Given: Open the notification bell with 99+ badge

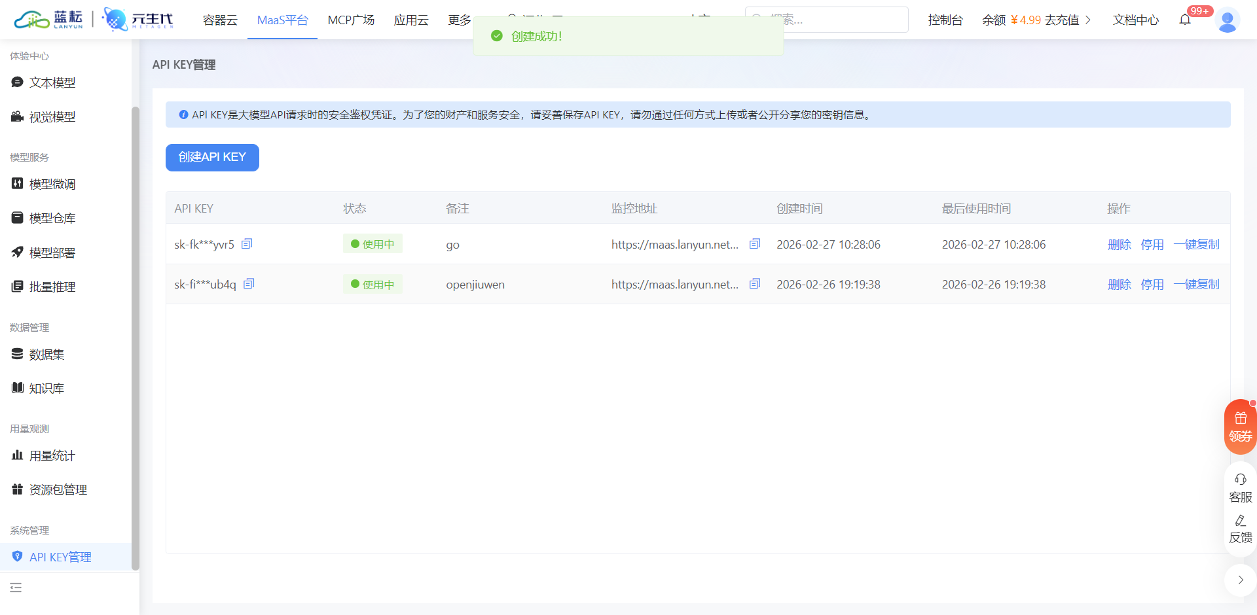Looking at the screenshot, I should 1185,20.
